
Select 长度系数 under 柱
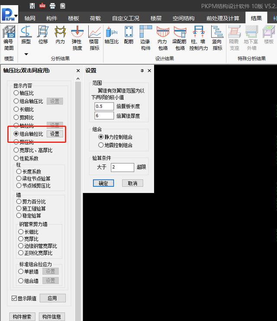(x=29, y=172)
